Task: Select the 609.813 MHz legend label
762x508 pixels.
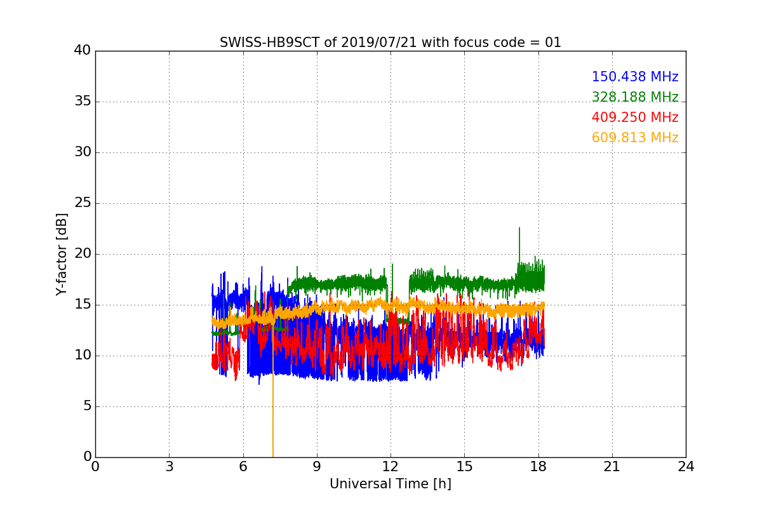Action: pos(635,138)
